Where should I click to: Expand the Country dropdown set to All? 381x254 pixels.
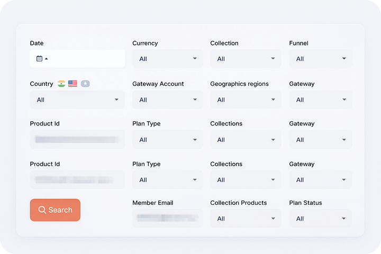(x=77, y=99)
